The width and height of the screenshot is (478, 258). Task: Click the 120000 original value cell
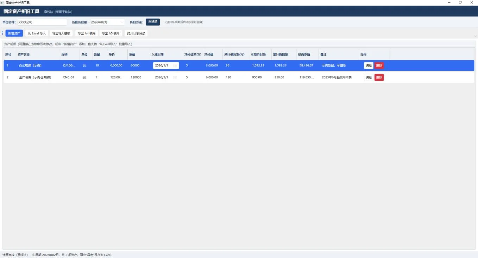click(139, 78)
